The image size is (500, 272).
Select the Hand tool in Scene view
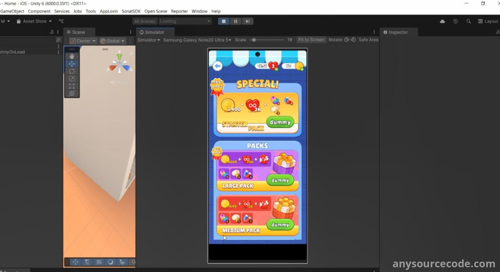pos(72,56)
